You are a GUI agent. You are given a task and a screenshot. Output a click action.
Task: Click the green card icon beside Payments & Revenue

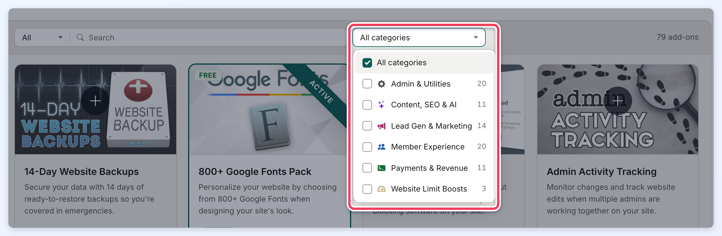pyautogui.click(x=381, y=168)
